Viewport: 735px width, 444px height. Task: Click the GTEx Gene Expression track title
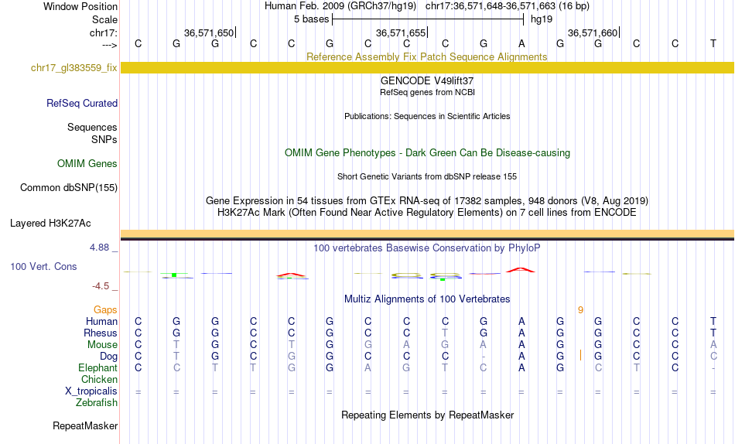(427, 200)
